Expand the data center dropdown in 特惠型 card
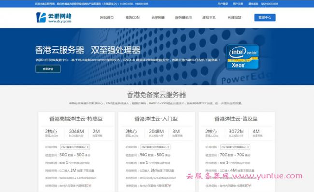The width and height of the screenshot is (314, 192). [x=75, y=147]
